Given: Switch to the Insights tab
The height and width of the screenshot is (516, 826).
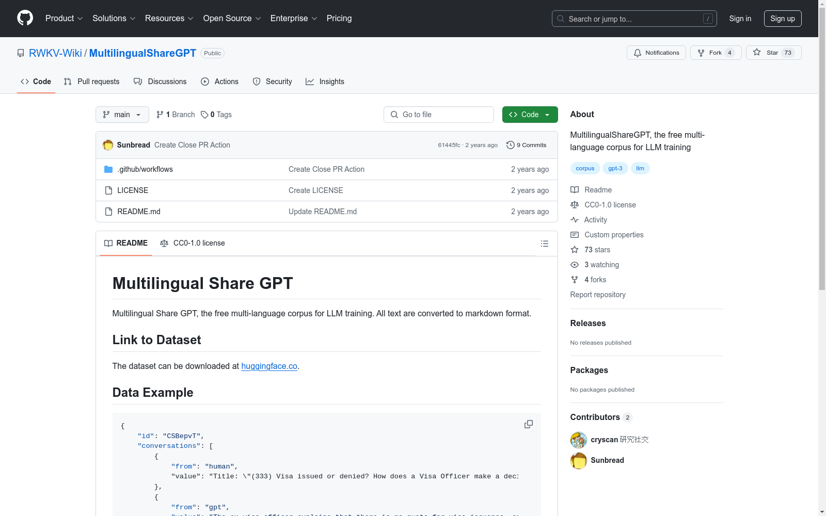Looking at the screenshot, I should tap(325, 82).
